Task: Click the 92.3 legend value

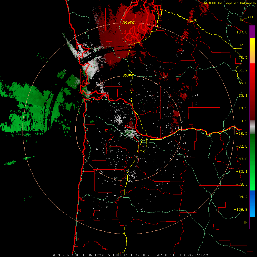Action: (243, 45)
